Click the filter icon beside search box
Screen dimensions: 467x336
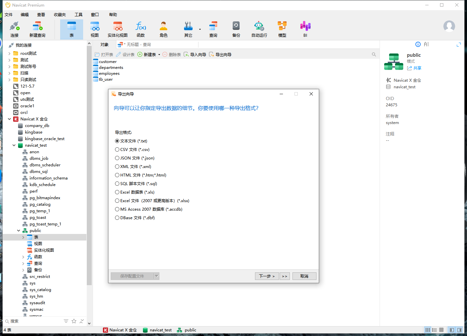tap(66, 321)
